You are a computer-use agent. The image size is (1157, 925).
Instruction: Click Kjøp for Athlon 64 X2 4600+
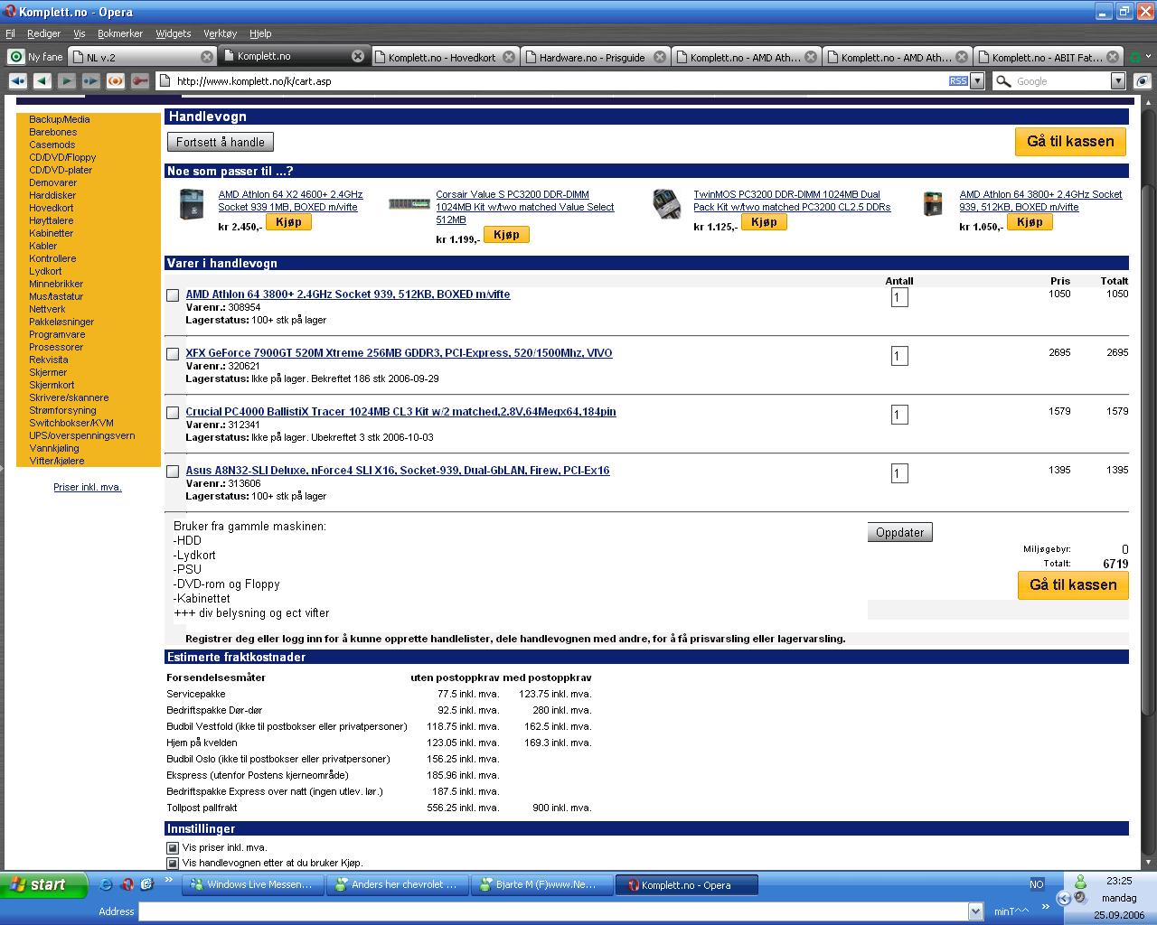point(288,222)
